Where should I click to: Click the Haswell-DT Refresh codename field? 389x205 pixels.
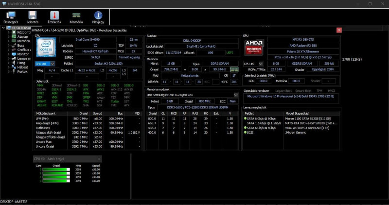pos(95,51)
